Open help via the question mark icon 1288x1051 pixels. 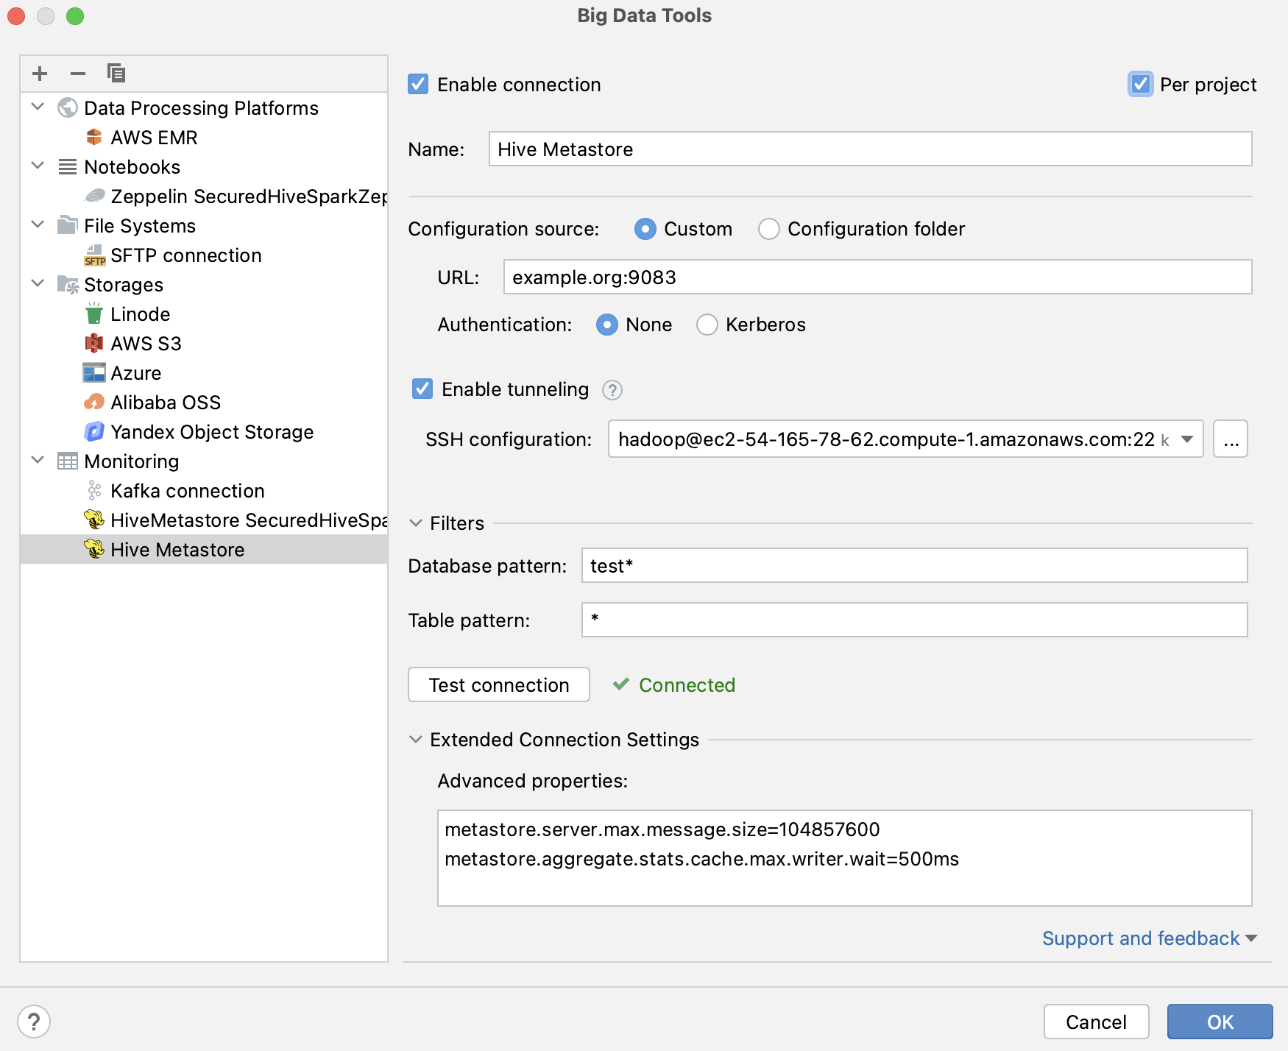[32, 1021]
